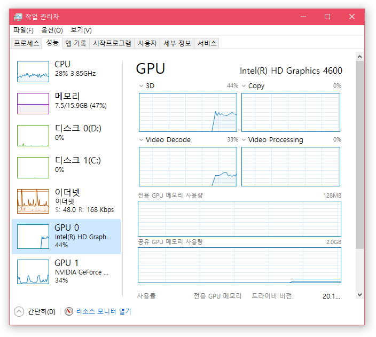Open the 파일(F) menu
The width and height of the screenshot is (376, 337).
point(23,30)
